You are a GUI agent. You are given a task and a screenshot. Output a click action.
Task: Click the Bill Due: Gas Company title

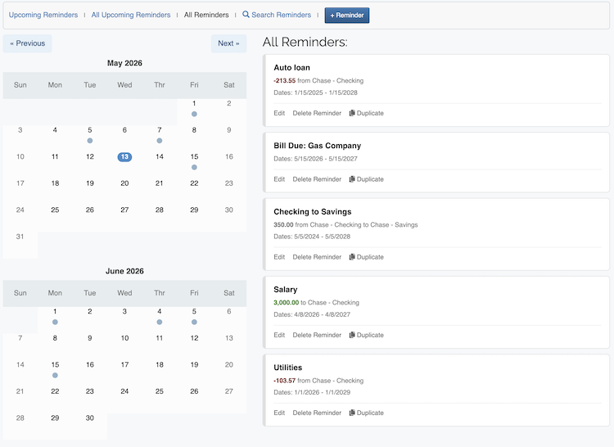click(317, 146)
